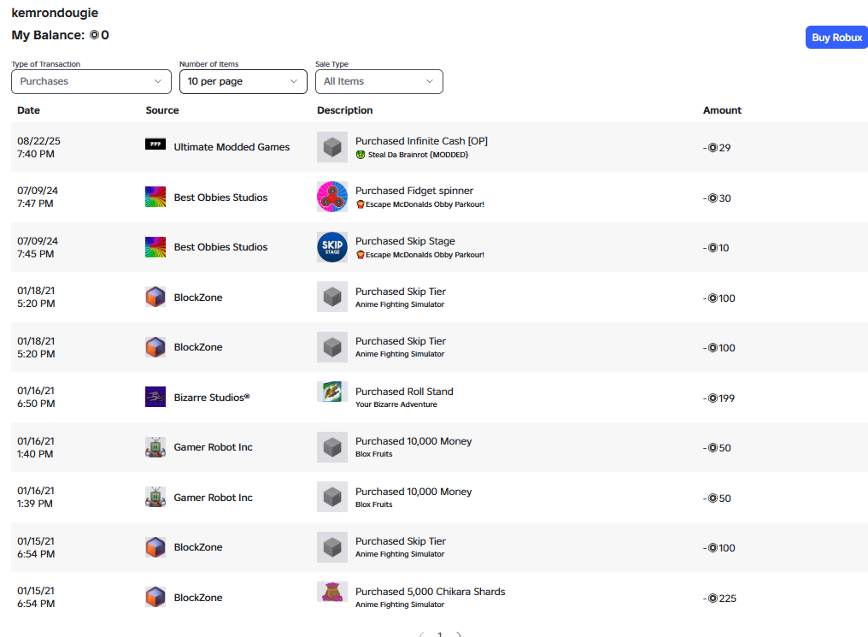This screenshot has width=868, height=637.
Task: Click Gamer Robot Inc icon at 1:40 PM
Action: [155, 447]
